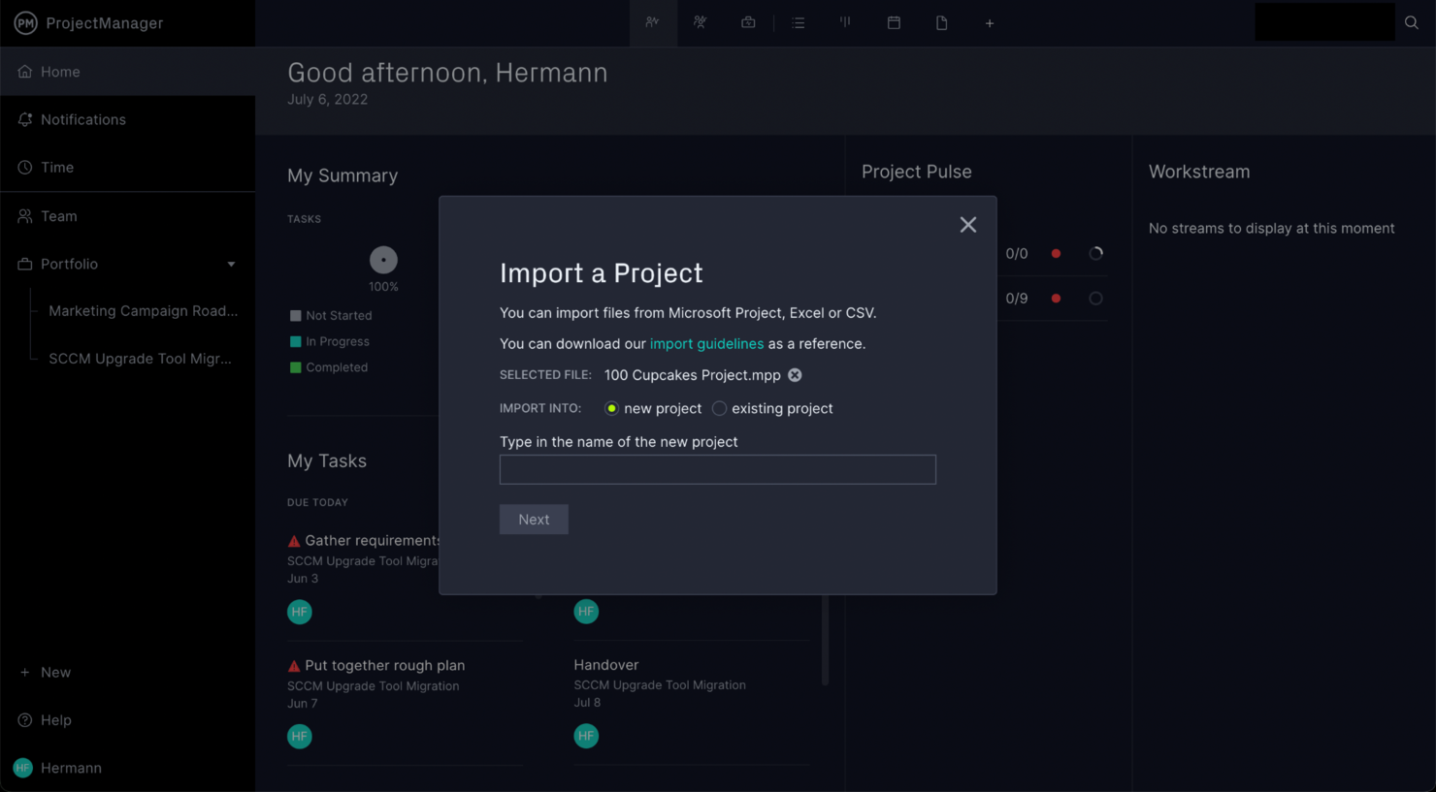This screenshot has width=1436, height=792.
Task: Click the progress ring in the 0/0 row
Action: coord(1096,254)
